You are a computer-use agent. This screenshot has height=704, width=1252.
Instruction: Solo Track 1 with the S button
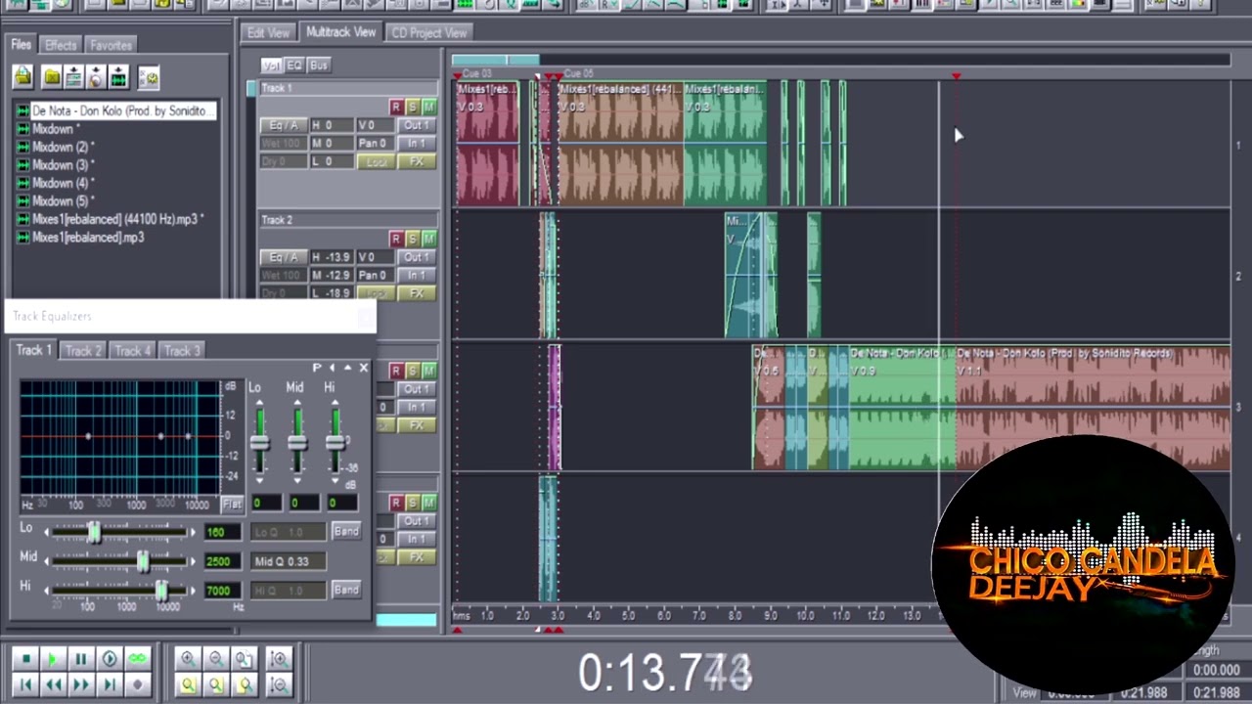point(412,107)
